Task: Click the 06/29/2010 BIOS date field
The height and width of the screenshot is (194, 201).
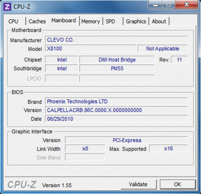Action: (116, 119)
